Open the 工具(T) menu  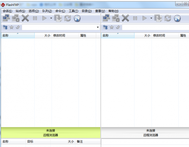point(73,11)
